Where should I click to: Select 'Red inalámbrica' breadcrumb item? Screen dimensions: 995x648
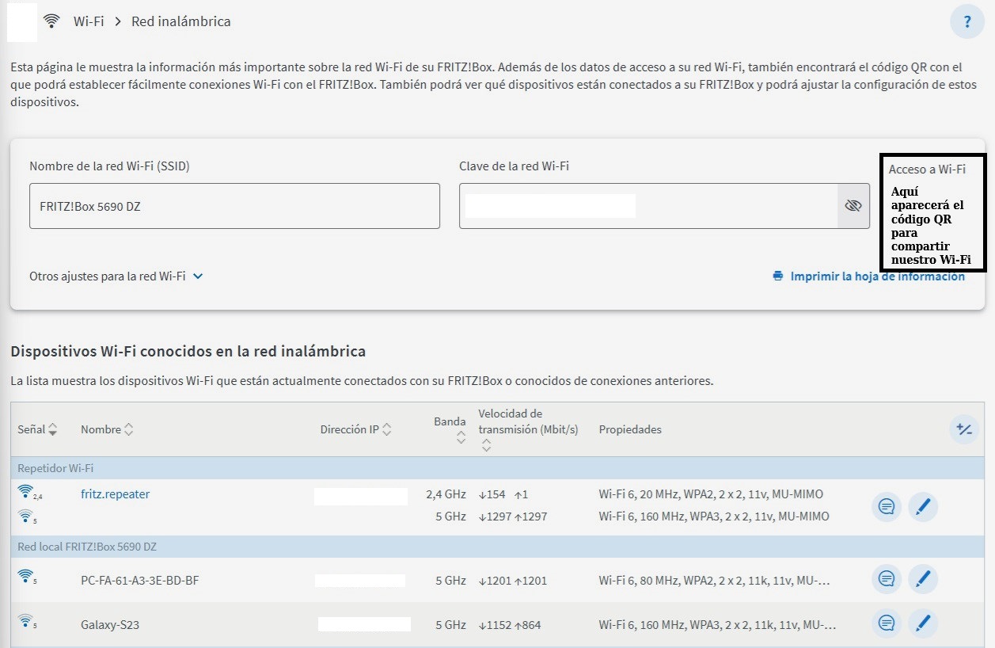point(180,21)
